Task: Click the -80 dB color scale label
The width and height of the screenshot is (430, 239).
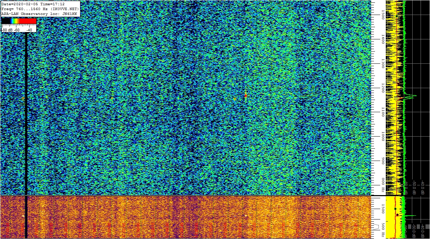Action: (x=7, y=30)
